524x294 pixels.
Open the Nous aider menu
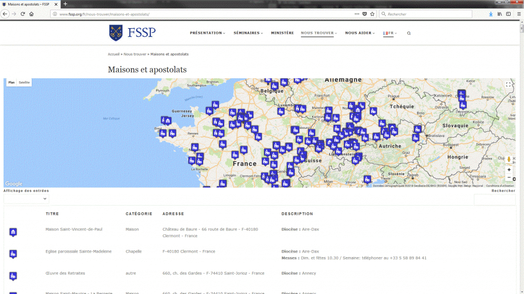pos(359,33)
